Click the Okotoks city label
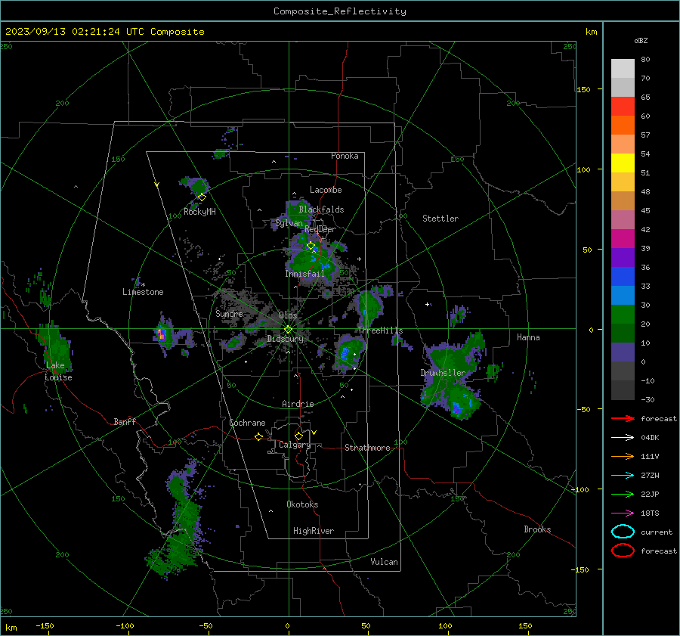680x636 pixels. [302, 504]
